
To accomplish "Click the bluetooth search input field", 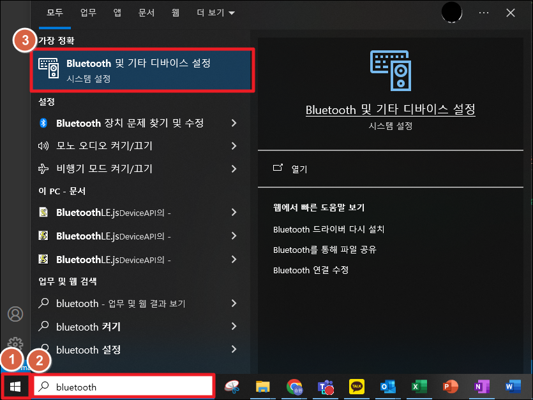I will [x=124, y=387].
